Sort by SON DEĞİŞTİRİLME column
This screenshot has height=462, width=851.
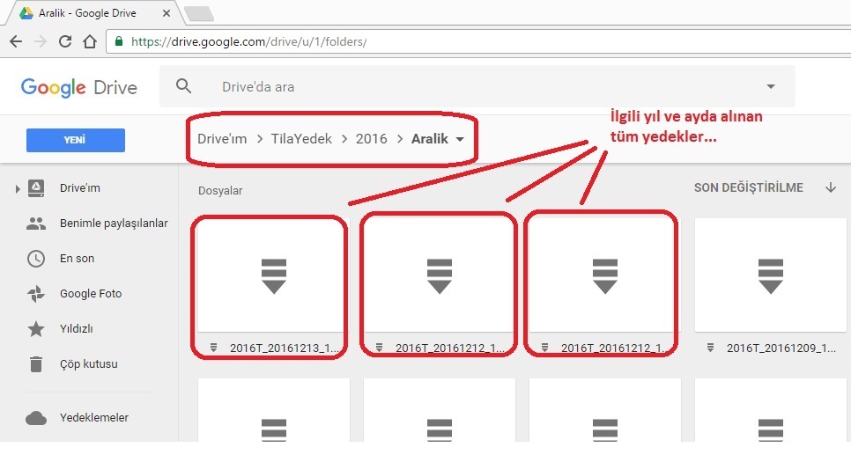(x=749, y=187)
